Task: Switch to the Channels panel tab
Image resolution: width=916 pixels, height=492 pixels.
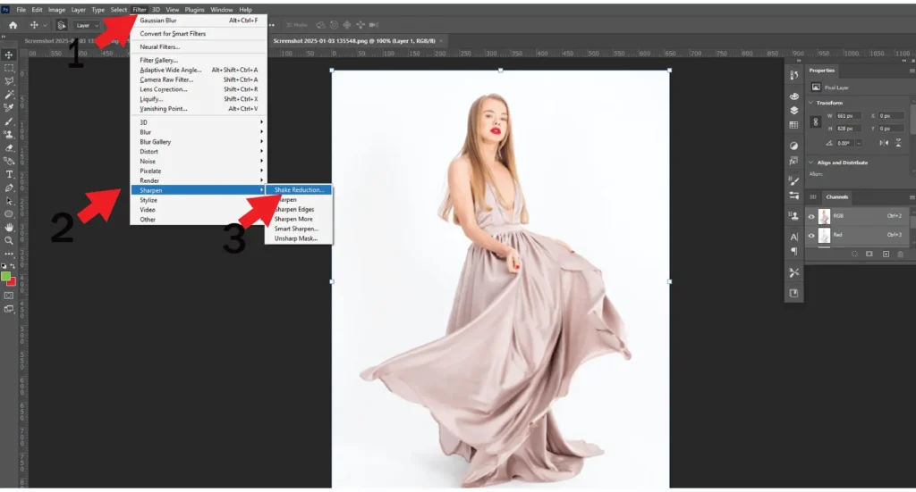Action: pyautogui.click(x=836, y=196)
